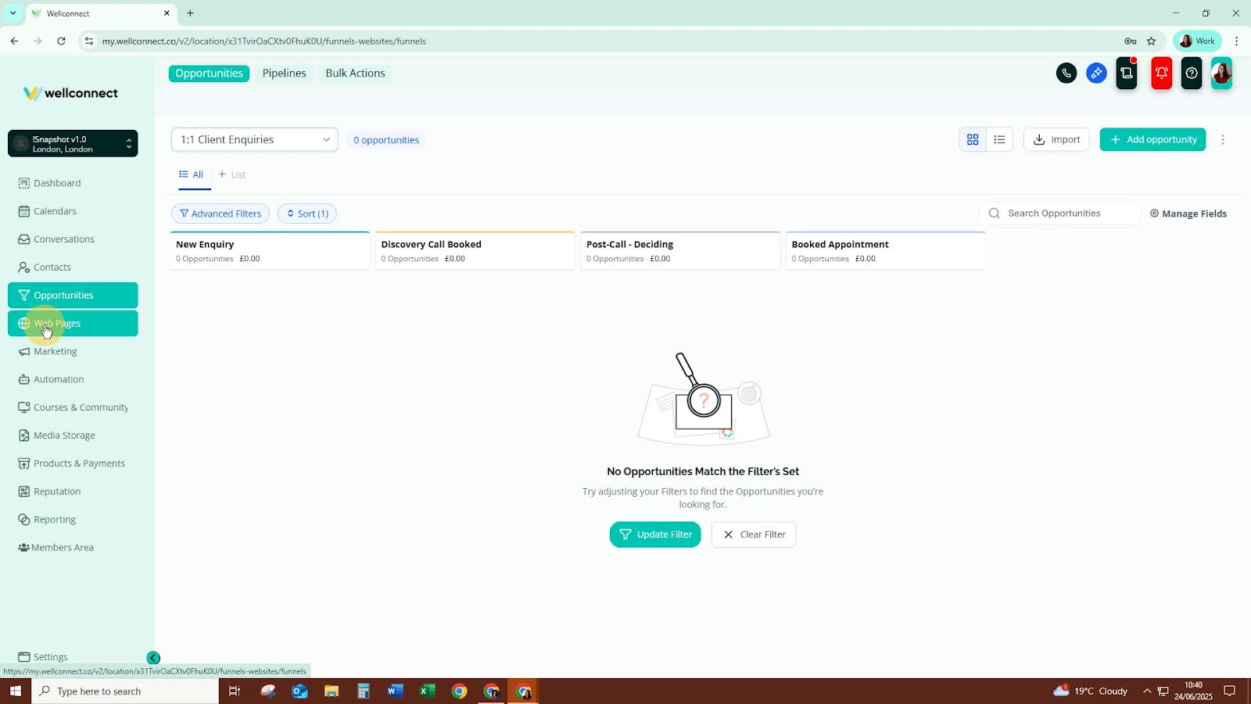Image resolution: width=1251 pixels, height=704 pixels.
Task: Go back to the previous page
Action: click(x=14, y=41)
